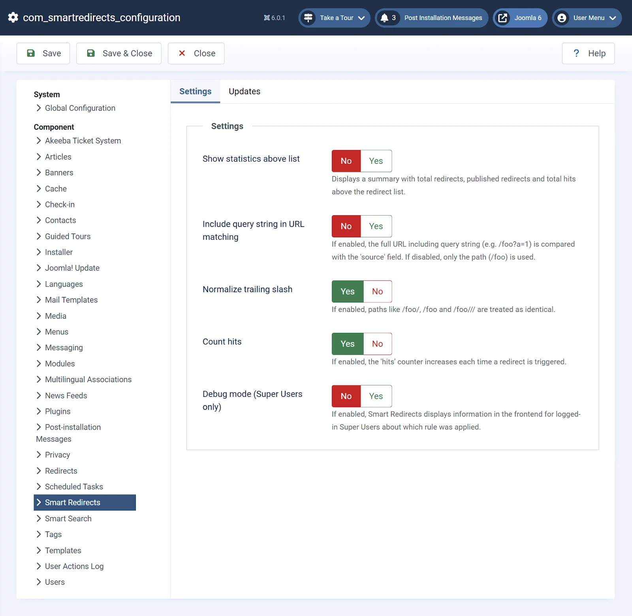632x616 pixels.
Task: Open the Akeeba Ticket System options
Action: point(83,141)
